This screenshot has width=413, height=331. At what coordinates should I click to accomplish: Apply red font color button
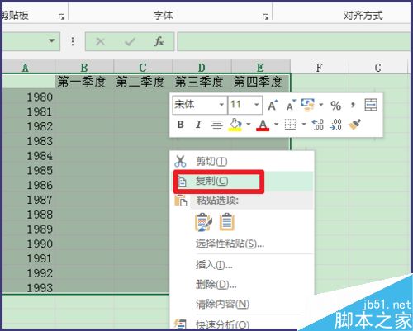(x=263, y=125)
